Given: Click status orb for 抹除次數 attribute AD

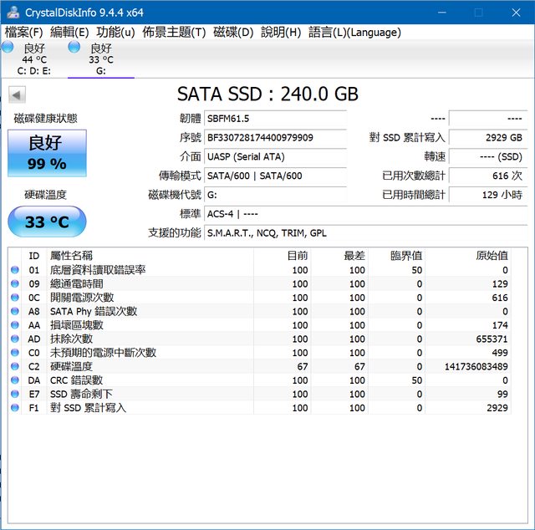Looking at the screenshot, I should pyautogui.click(x=14, y=339).
